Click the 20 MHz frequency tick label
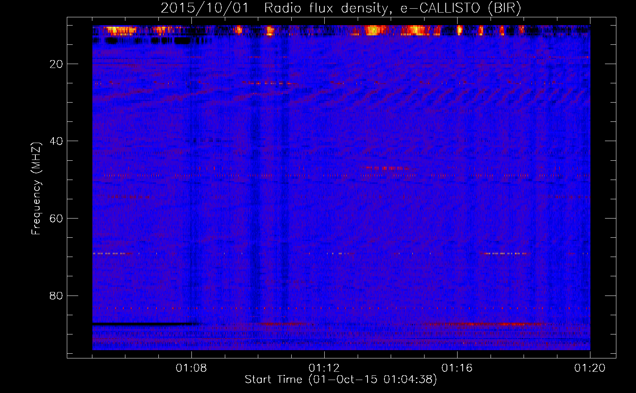 point(57,64)
